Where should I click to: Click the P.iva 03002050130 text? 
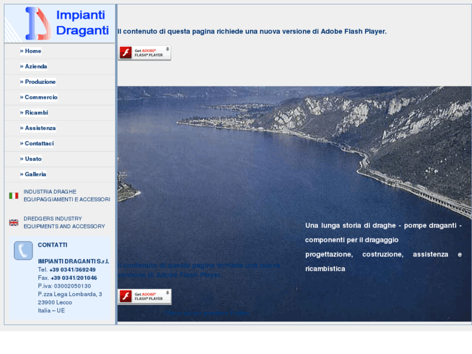pos(64,286)
